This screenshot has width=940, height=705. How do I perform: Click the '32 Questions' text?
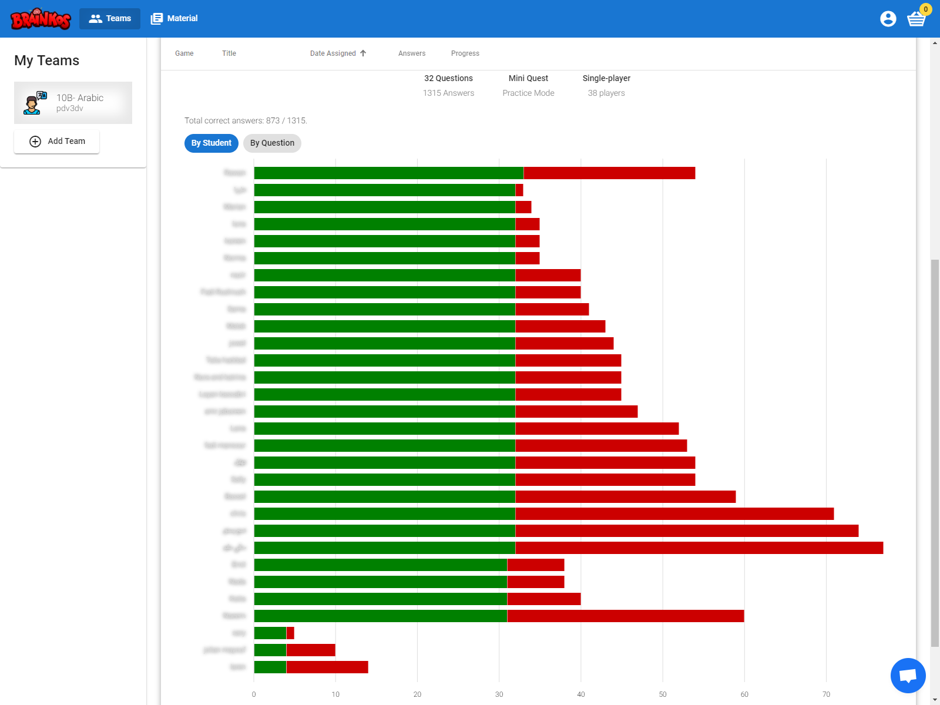(448, 79)
